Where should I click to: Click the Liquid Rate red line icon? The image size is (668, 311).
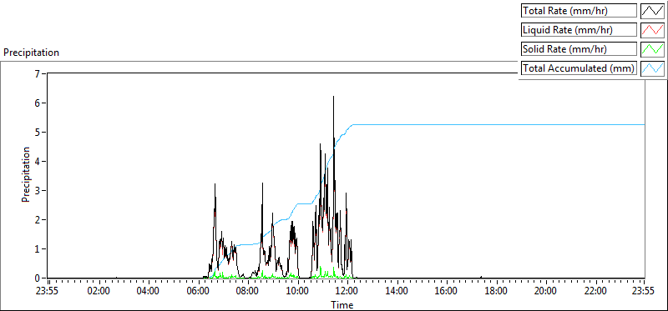pyautogui.click(x=652, y=30)
